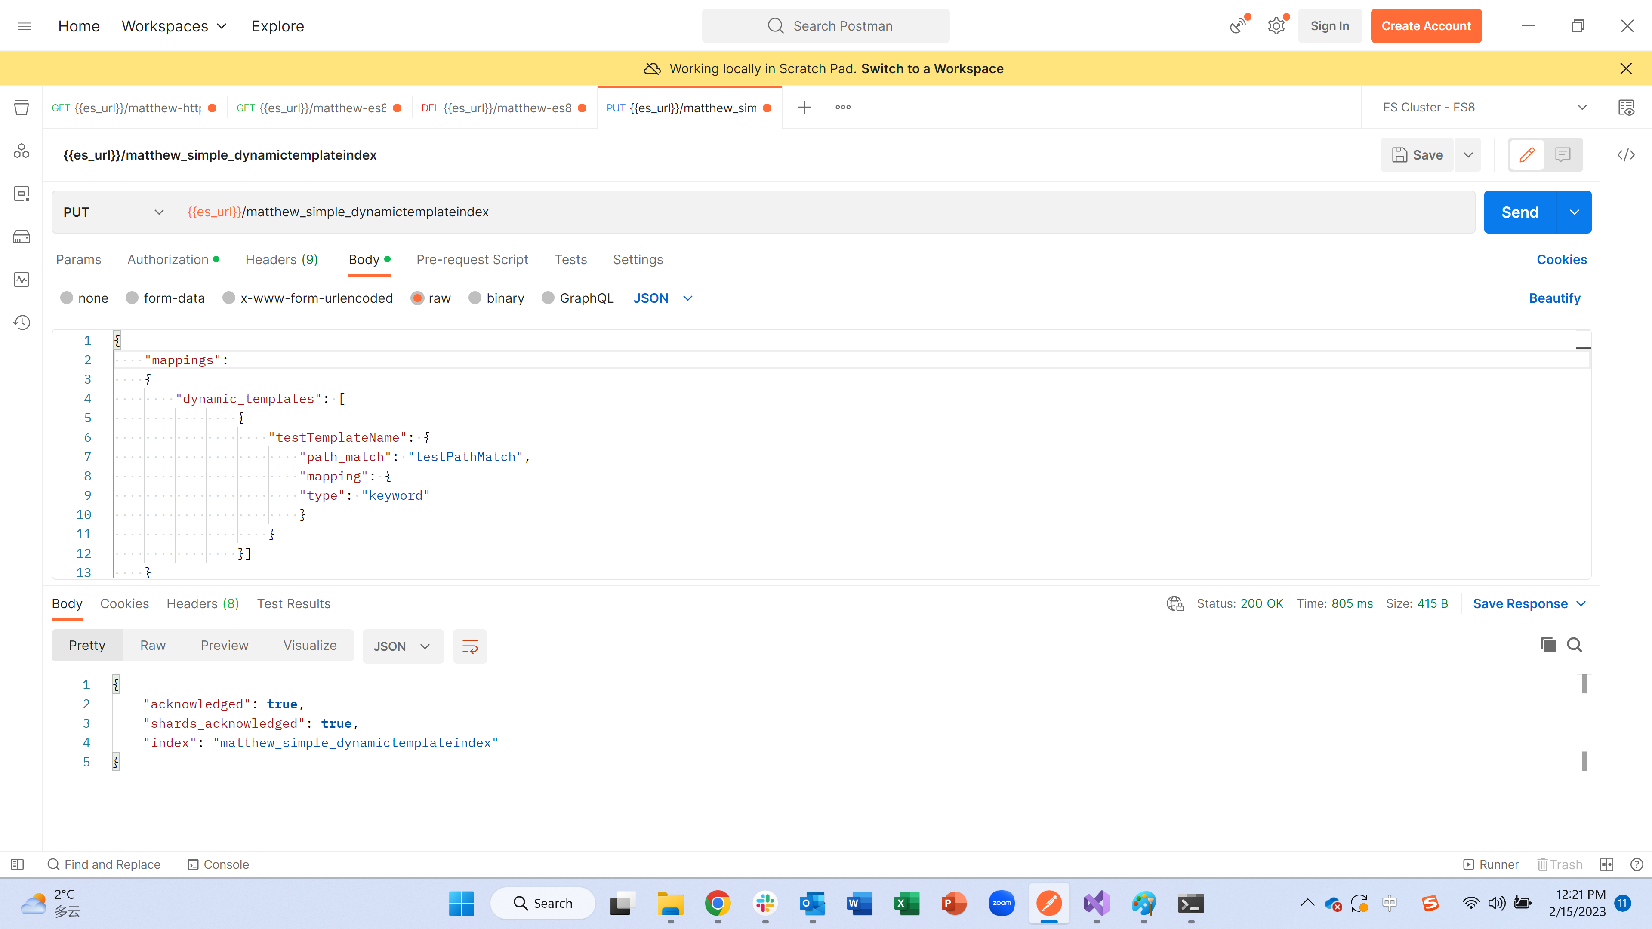
Task: Open request Headers (9) tab
Action: tap(281, 260)
